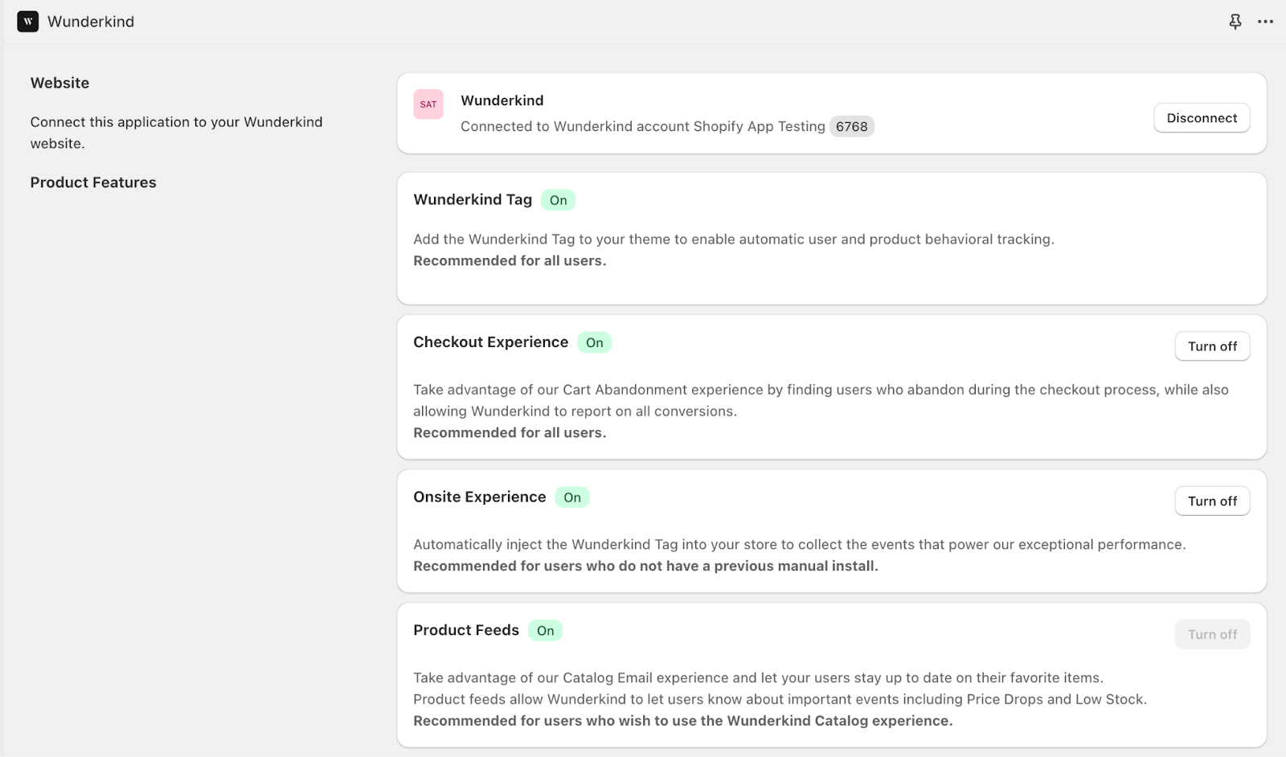
Task: Pin the Wunderkind app
Action: click(1235, 22)
